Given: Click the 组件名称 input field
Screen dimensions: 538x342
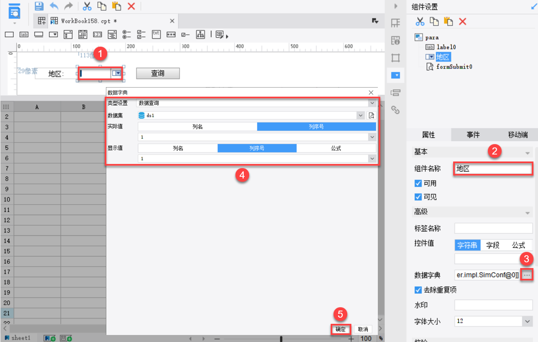Looking at the screenshot, I should pyautogui.click(x=493, y=169).
